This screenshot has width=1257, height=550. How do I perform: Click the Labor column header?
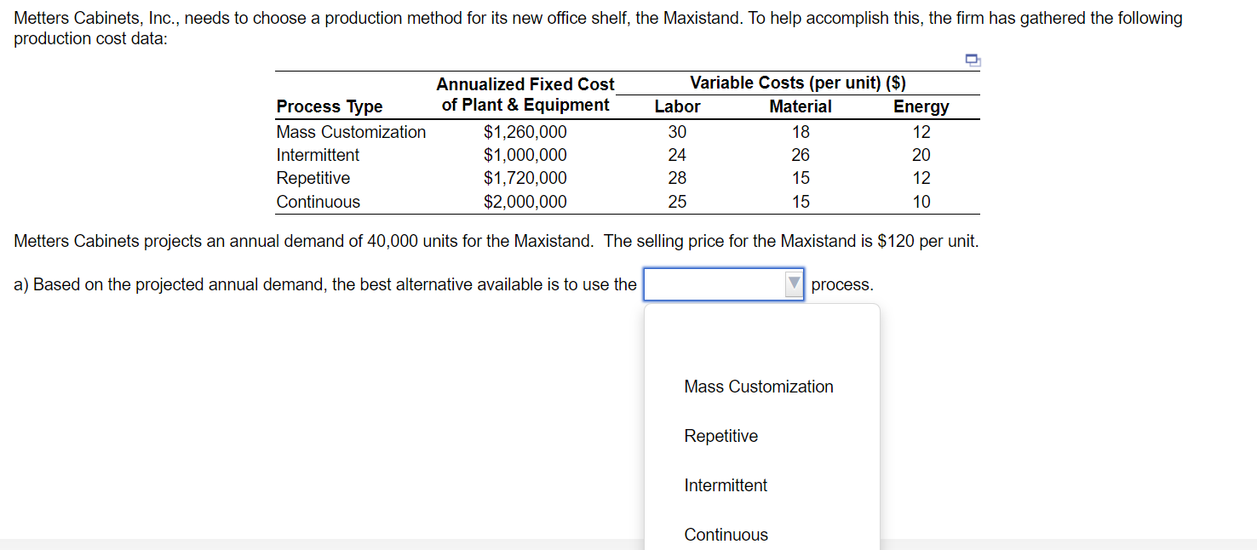coord(677,106)
